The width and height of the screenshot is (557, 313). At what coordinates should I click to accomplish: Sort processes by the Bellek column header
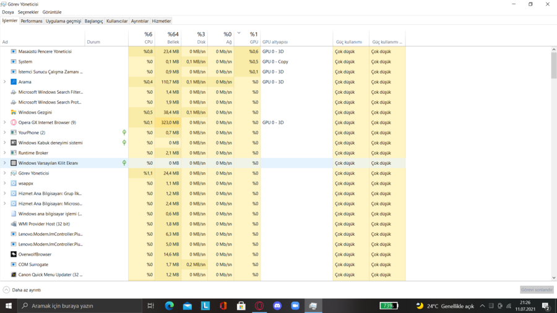click(173, 38)
